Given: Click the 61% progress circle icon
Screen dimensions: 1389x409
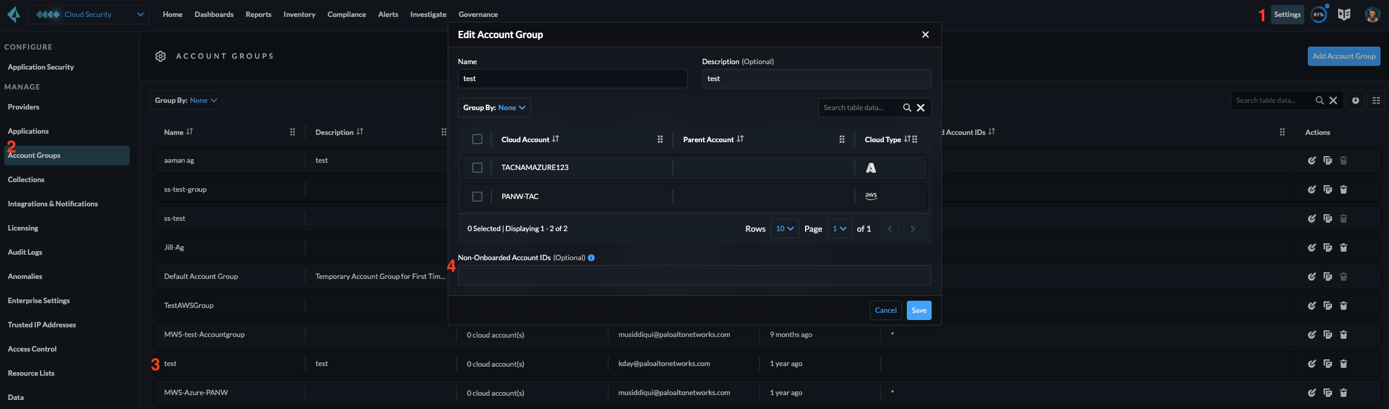Looking at the screenshot, I should [1319, 15].
